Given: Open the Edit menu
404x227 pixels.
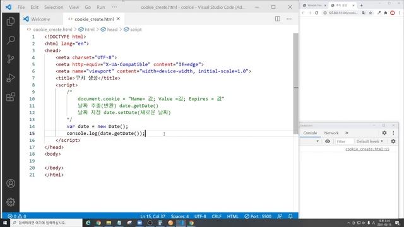Looking at the screenshot, I should tap(34, 7).
